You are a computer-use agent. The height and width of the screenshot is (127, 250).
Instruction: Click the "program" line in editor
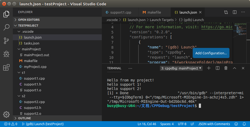(x=190, y=62)
